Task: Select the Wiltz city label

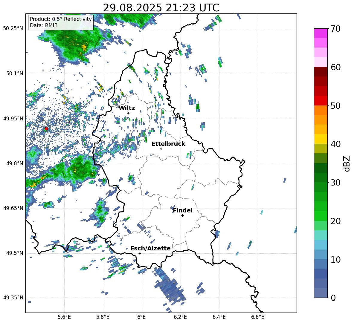Action: point(127,108)
